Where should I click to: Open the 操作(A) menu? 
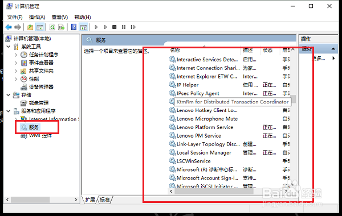(x=37, y=17)
